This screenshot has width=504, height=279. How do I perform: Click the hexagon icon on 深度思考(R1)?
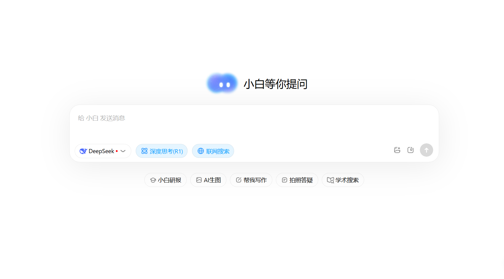(x=144, y=151)
